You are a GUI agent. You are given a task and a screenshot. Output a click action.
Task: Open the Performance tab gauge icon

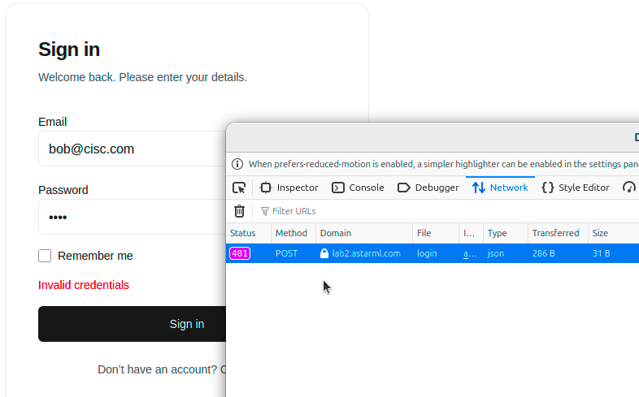(628, 188)
